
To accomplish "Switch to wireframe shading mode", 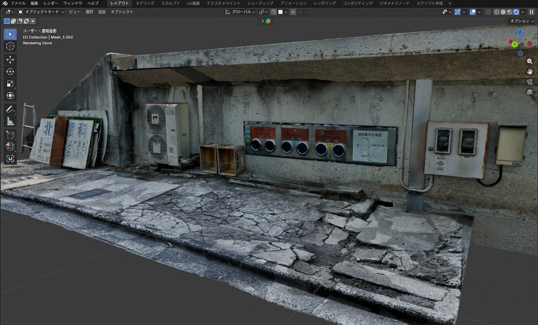I will coord(496,12).
